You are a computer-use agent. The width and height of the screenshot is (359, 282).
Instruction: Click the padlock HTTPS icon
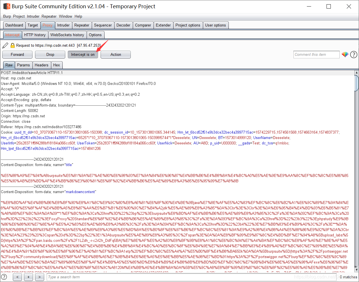[x=13, y=45]
